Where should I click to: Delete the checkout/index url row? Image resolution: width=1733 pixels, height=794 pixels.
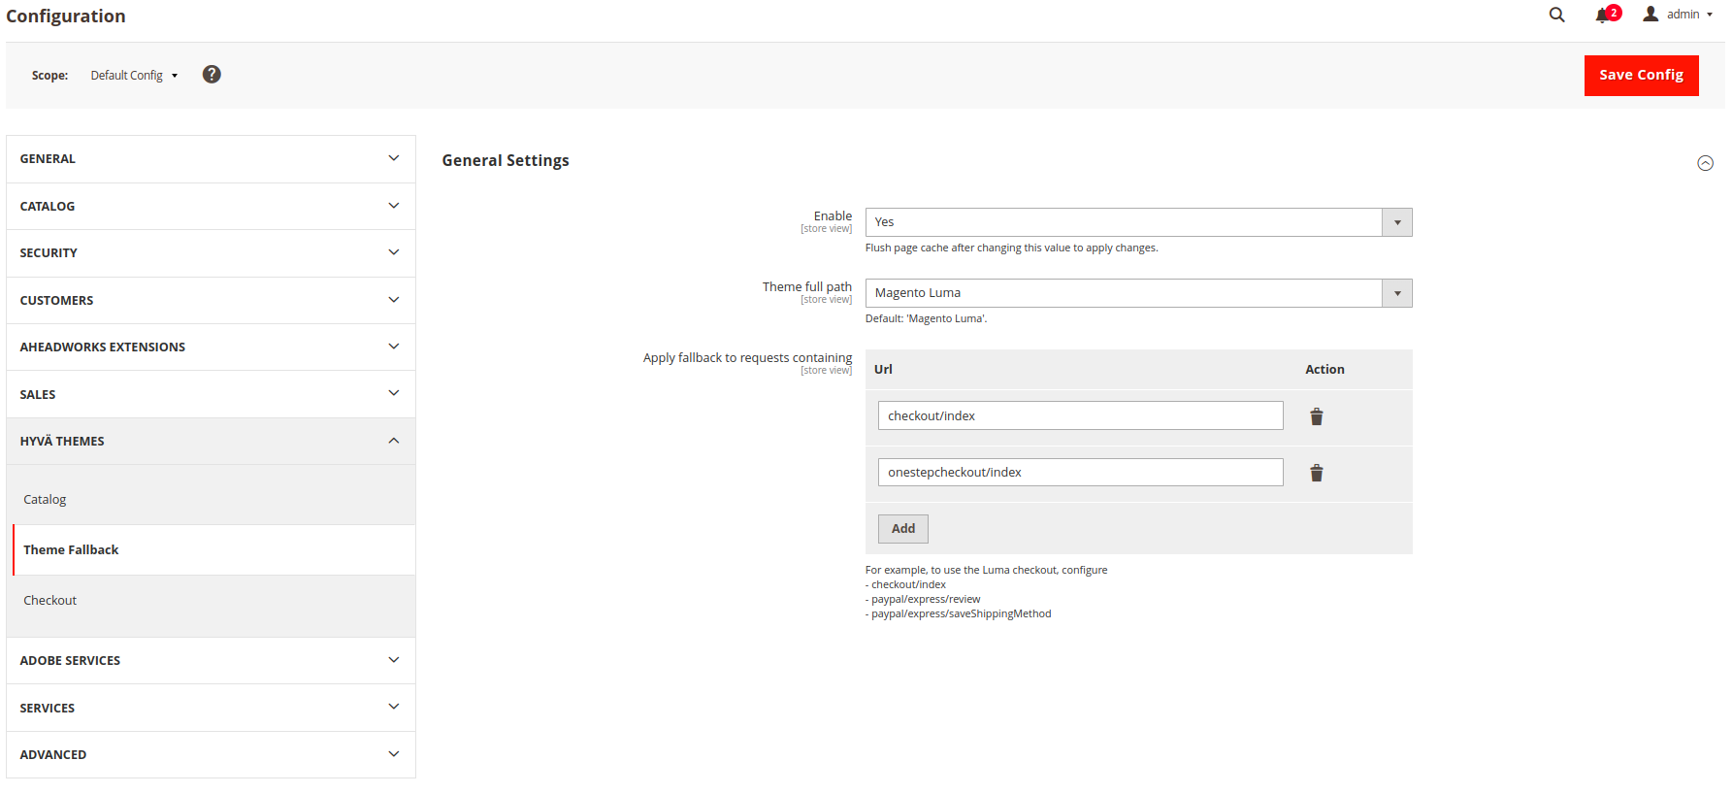point(1317,416)
